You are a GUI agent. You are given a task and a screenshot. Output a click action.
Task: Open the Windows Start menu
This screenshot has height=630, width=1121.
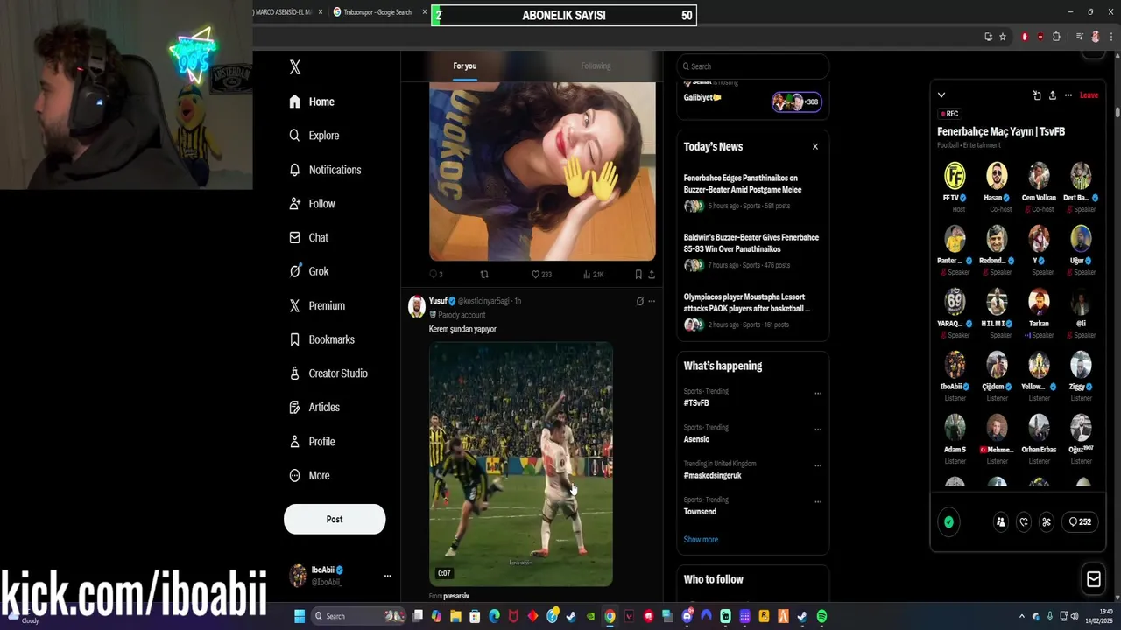(299, 616)
